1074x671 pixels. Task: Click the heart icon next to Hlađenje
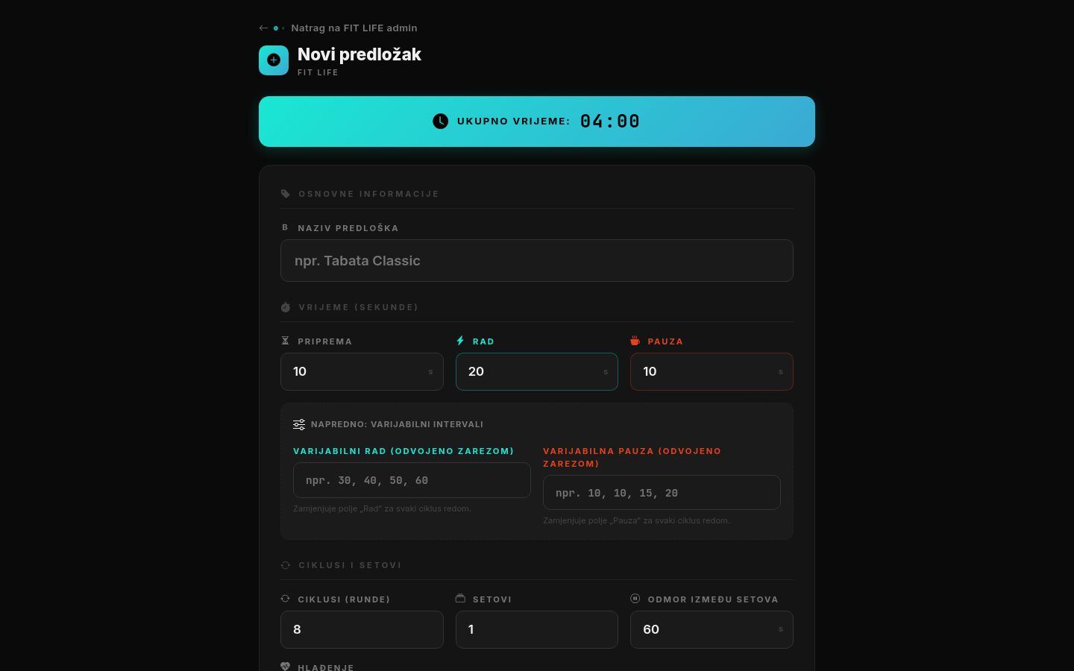pyautogui.click(x=286, y=667)
